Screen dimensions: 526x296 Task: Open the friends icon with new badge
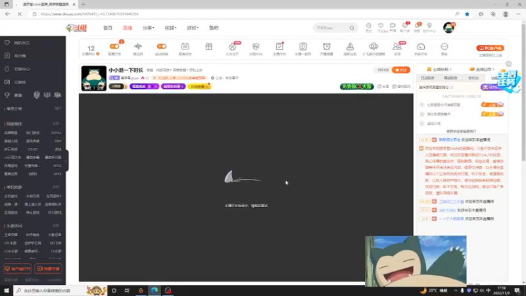point(397,46)
